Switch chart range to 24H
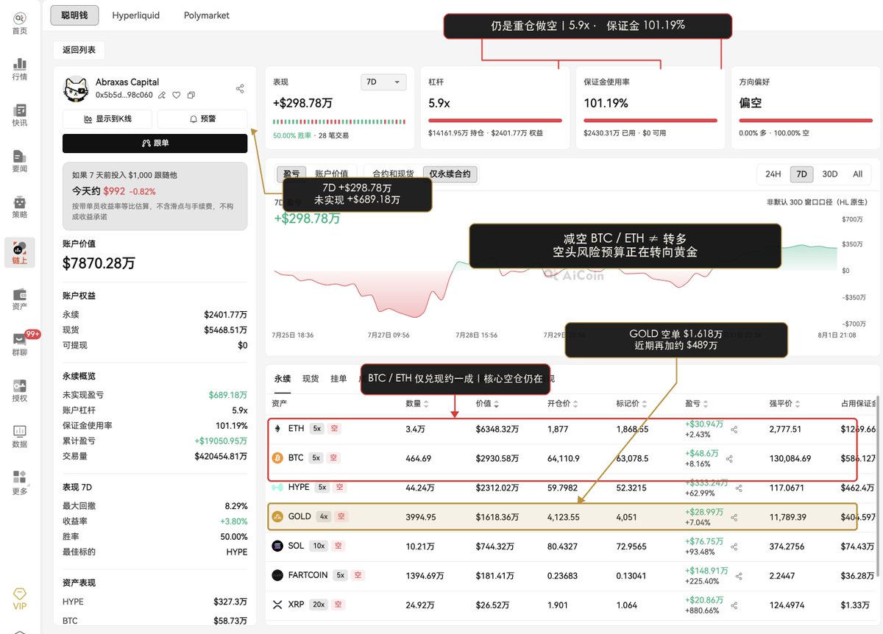The image size is (883, 634). (x=773, y=174)
